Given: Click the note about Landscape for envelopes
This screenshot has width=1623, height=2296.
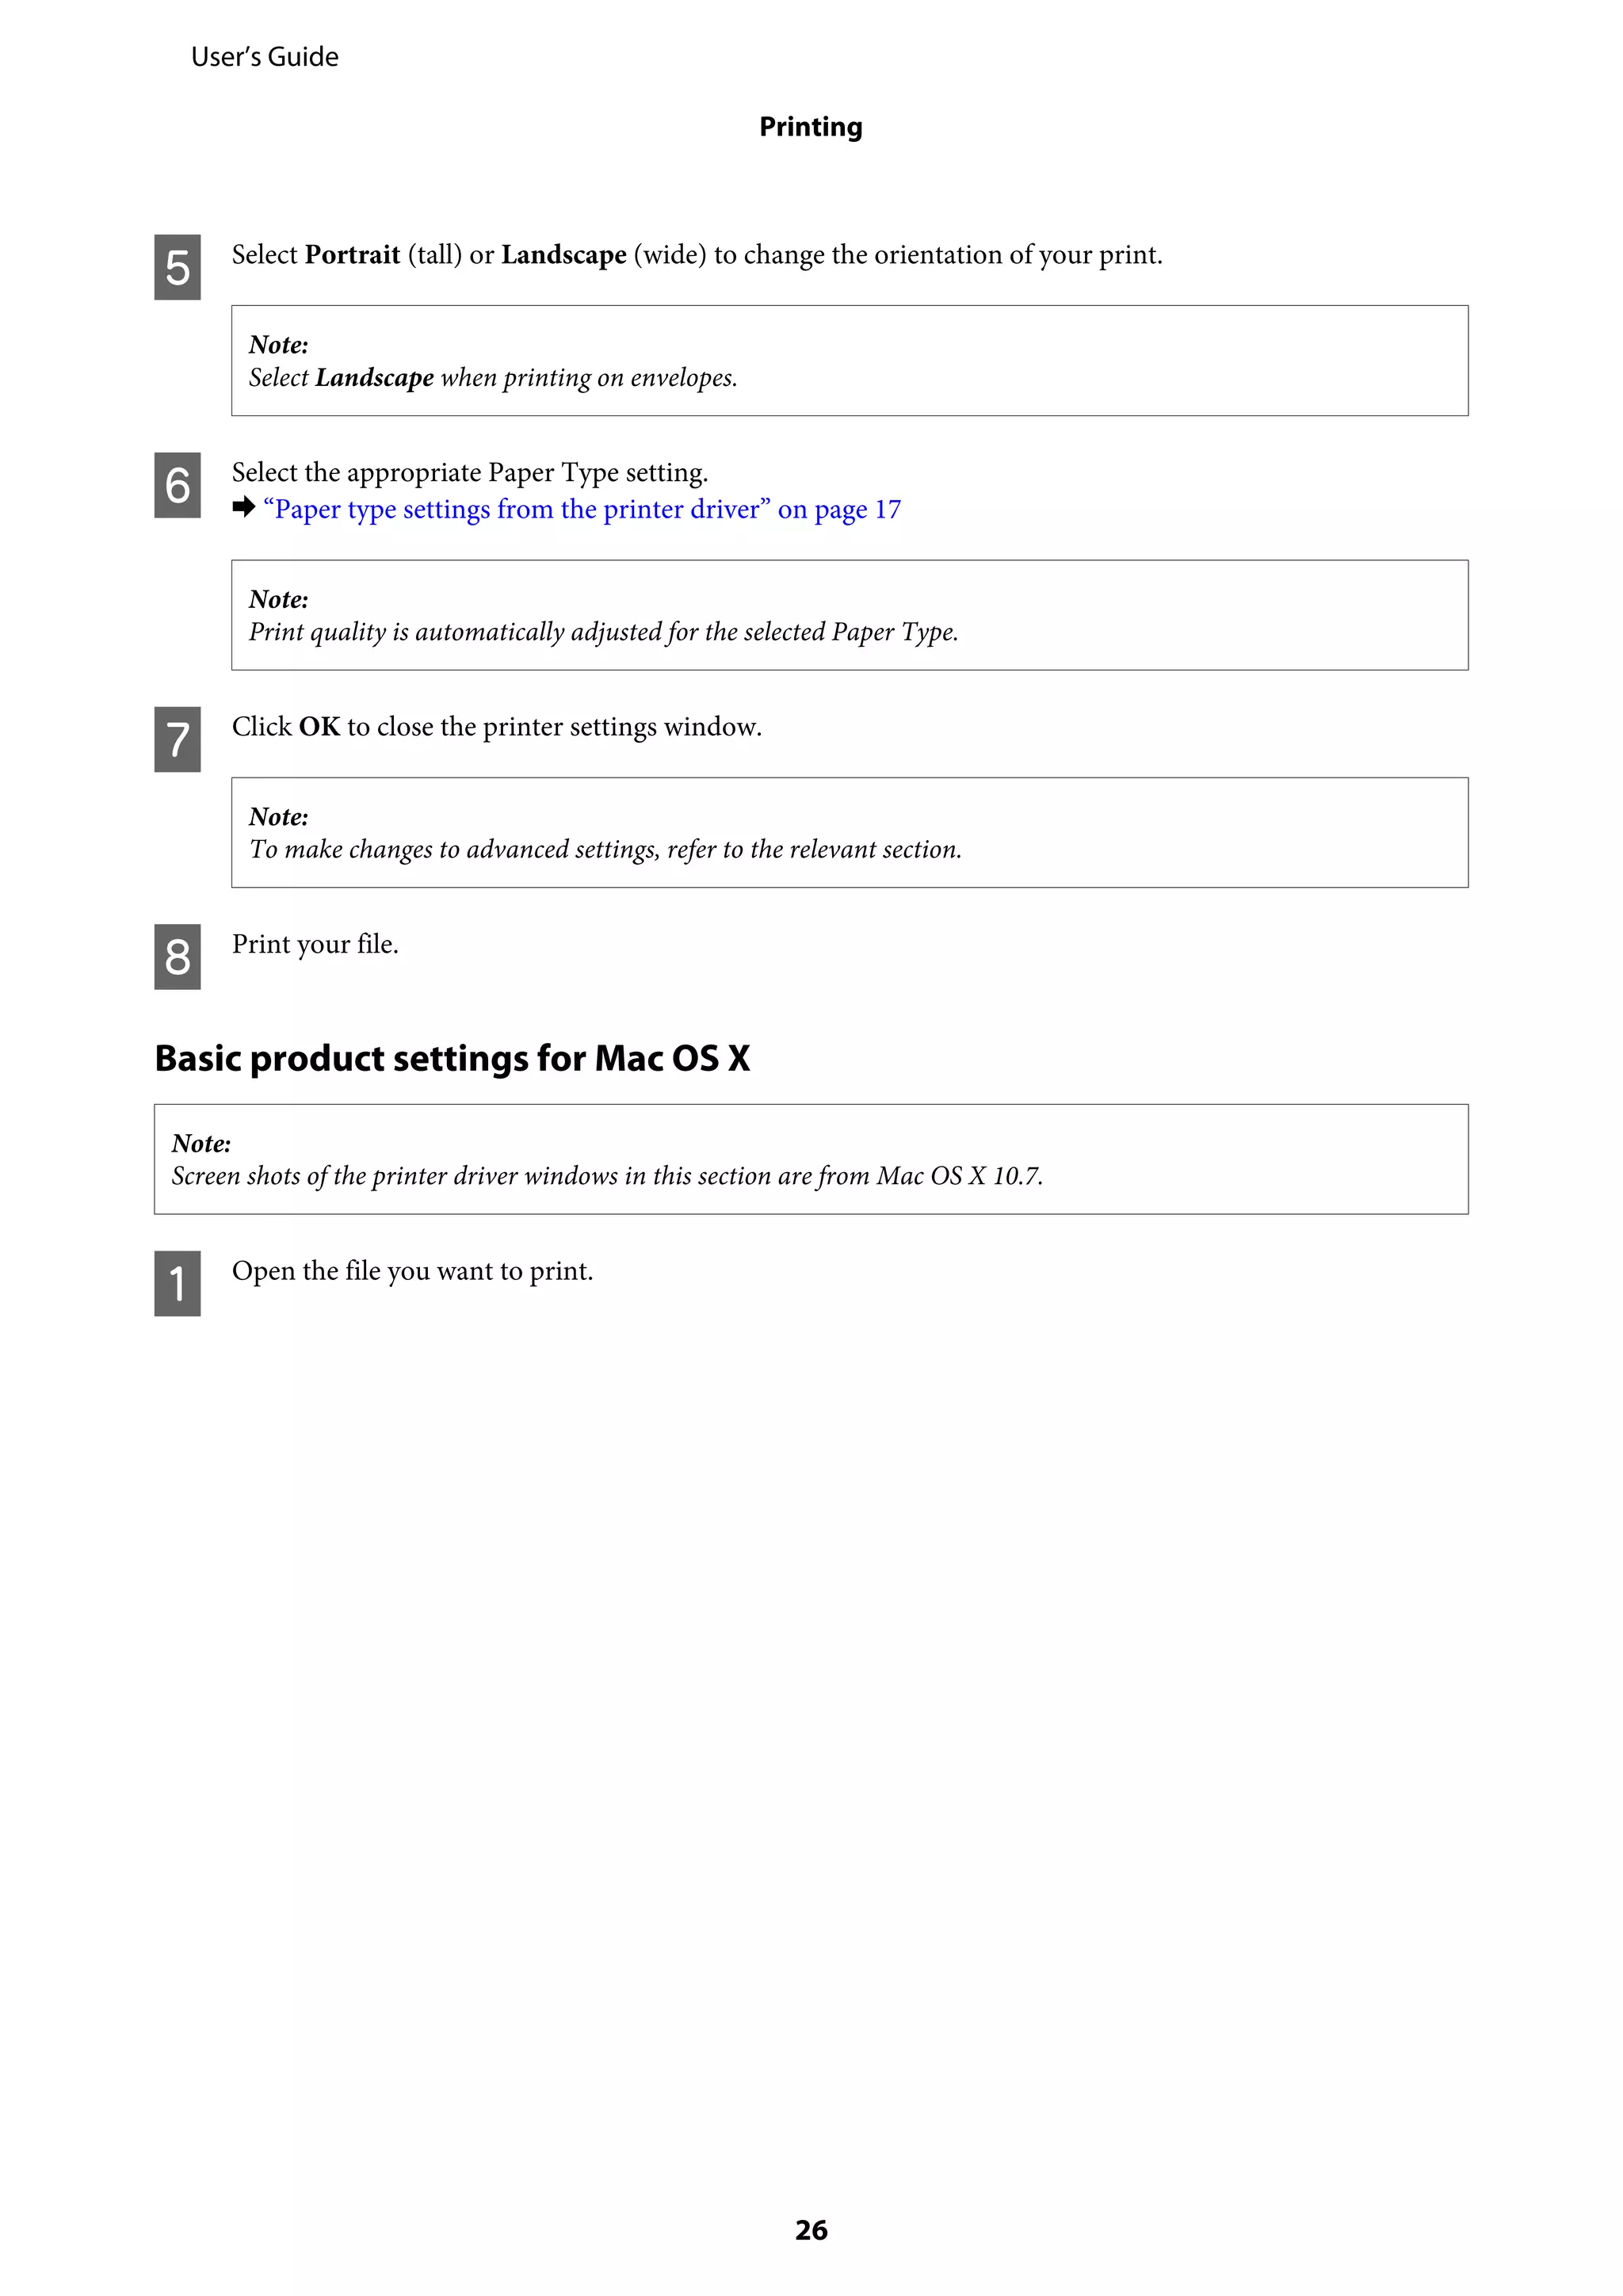Looking at the screenshot, I should click(492, 378).
